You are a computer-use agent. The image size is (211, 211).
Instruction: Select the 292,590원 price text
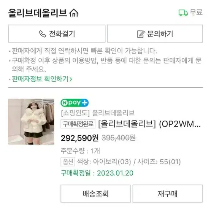click(80, 138)
